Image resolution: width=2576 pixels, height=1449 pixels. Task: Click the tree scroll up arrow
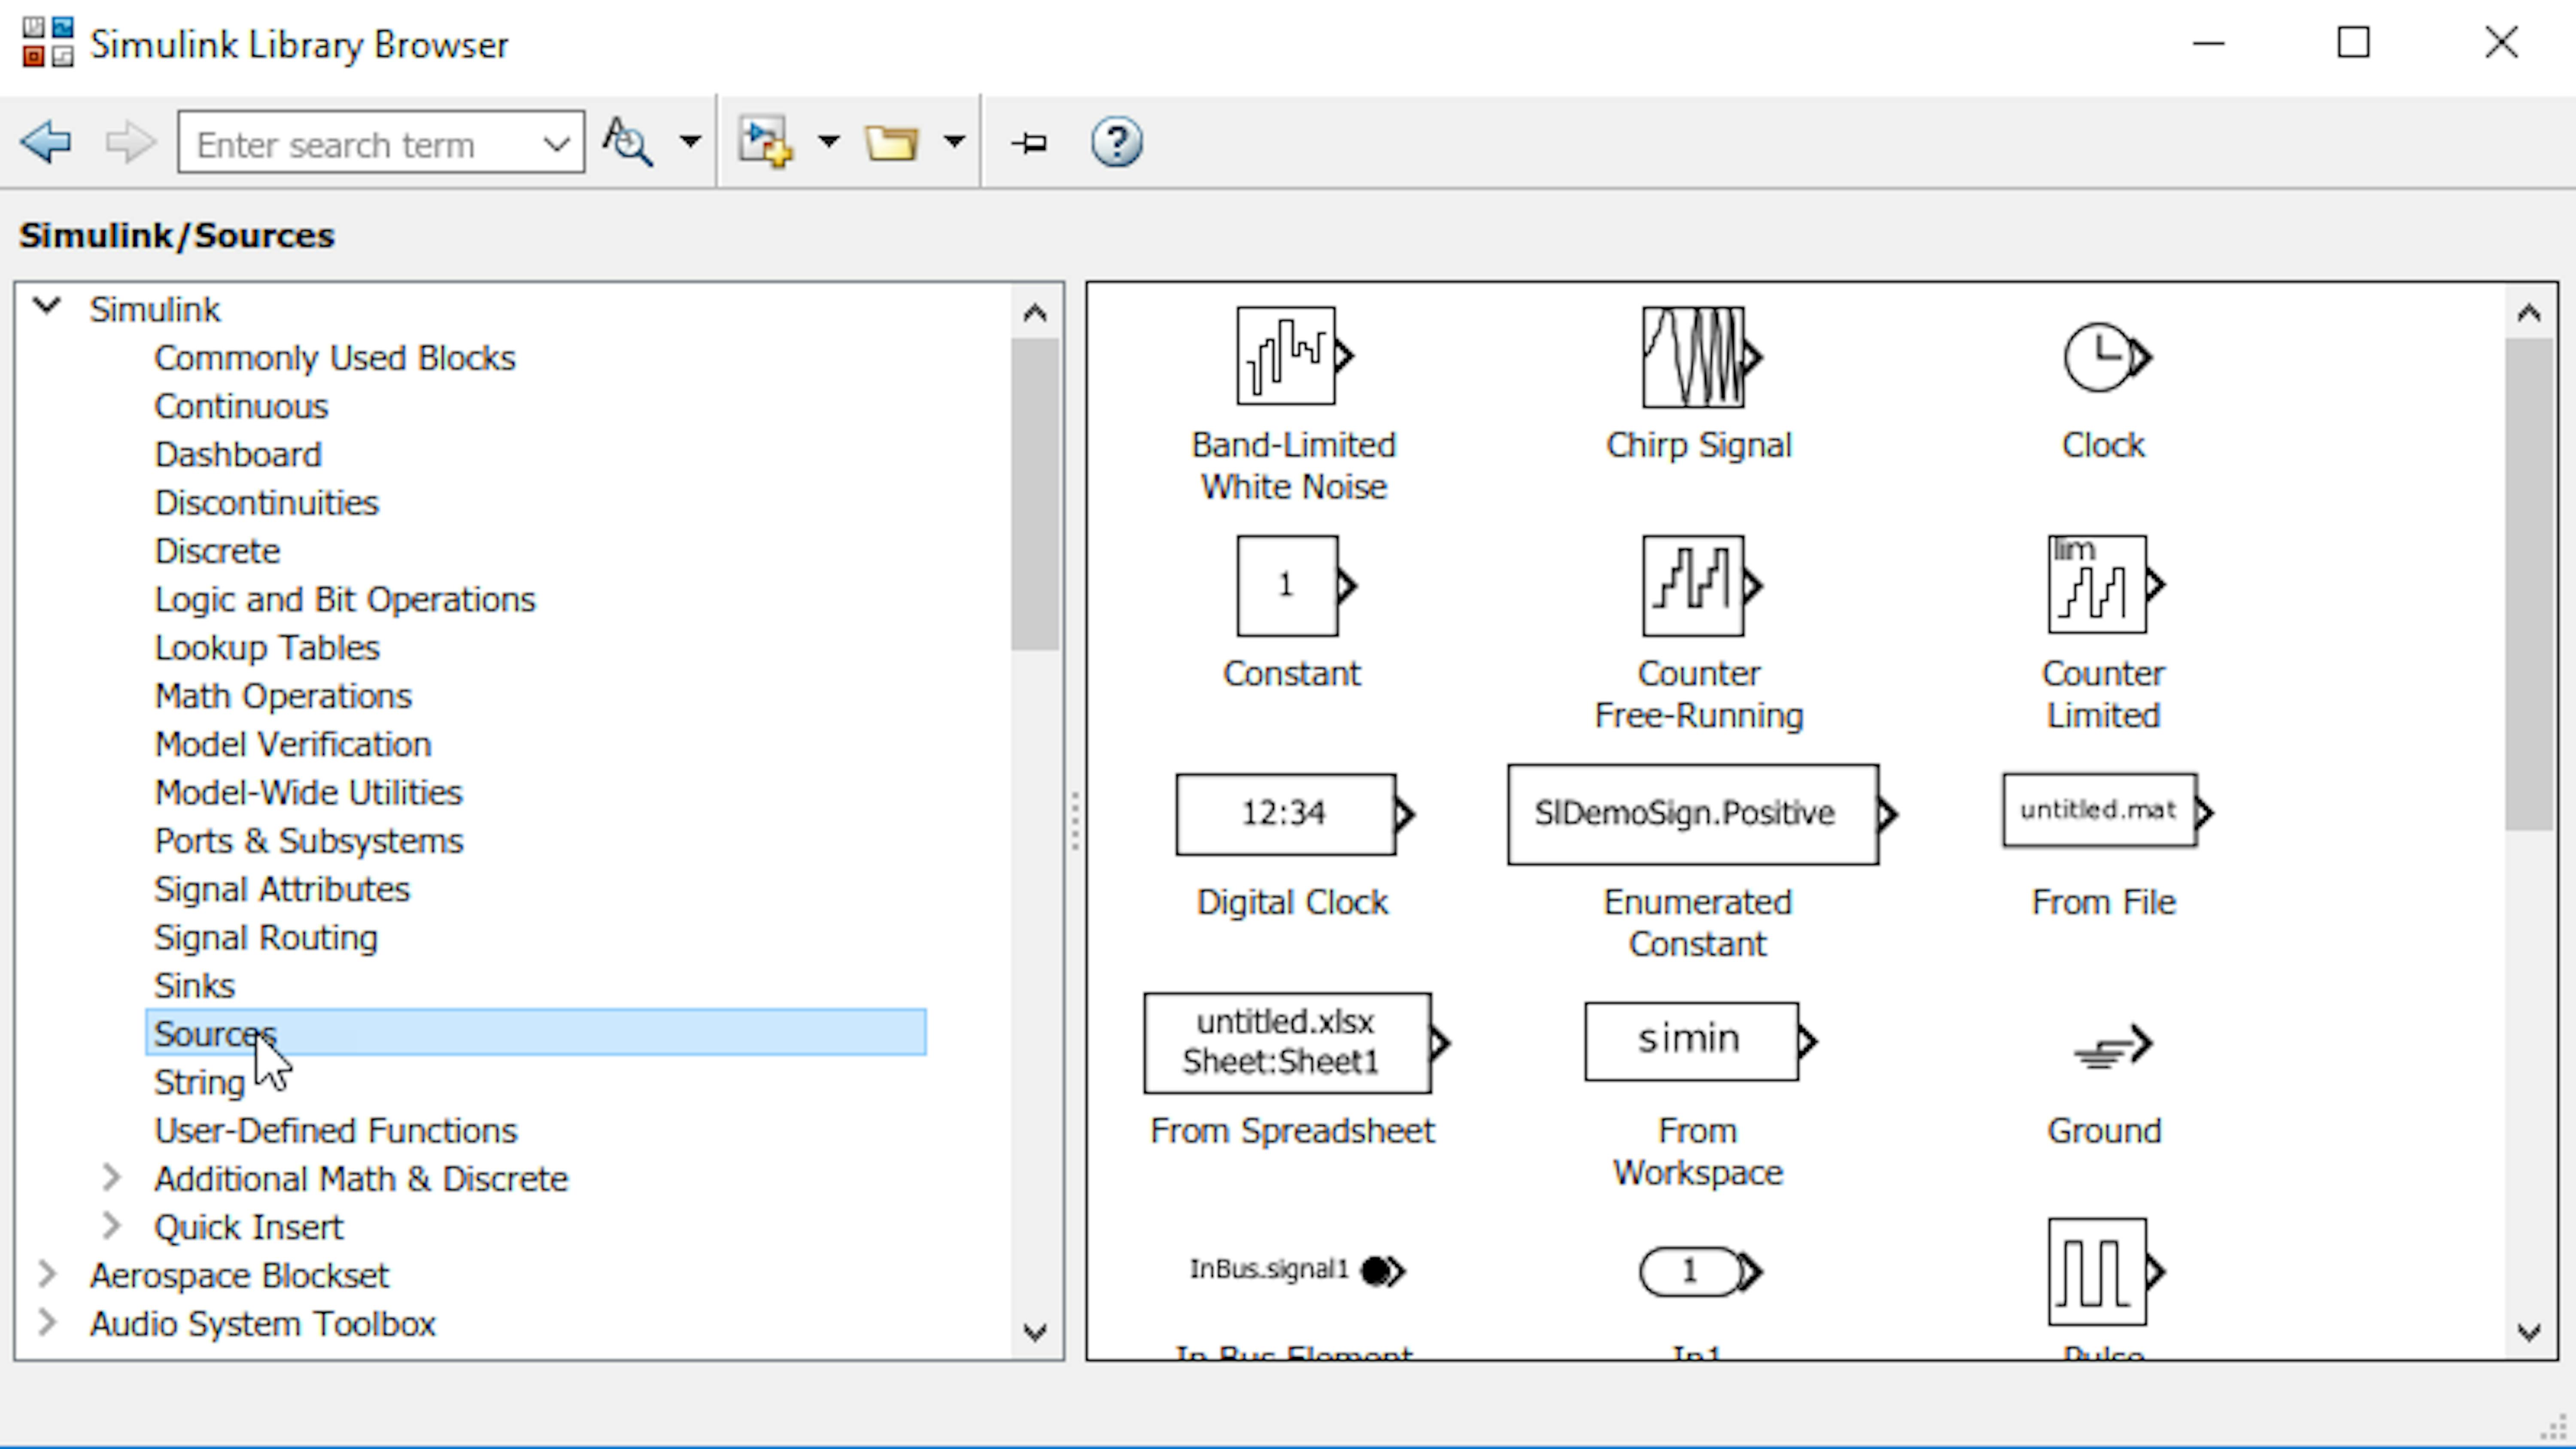pyautogui.click(x=1035, y=313)
